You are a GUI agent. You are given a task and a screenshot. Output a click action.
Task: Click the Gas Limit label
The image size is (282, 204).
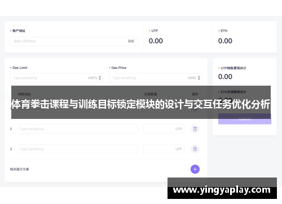[x=20, y=68]
